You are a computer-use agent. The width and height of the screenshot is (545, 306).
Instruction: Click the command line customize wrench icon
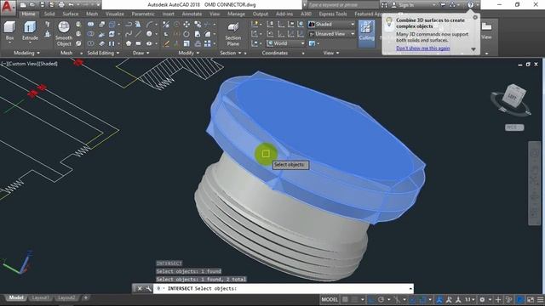pyautogui.click(x=148, y=289)
